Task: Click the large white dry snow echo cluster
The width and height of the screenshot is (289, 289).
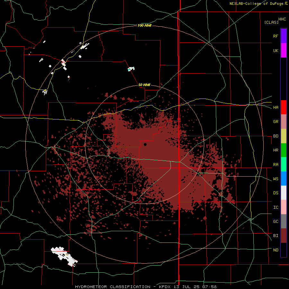Action: pos(64,257)
